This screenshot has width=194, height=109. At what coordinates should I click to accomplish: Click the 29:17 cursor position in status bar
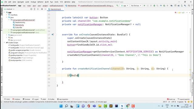[x=165, y=102]
